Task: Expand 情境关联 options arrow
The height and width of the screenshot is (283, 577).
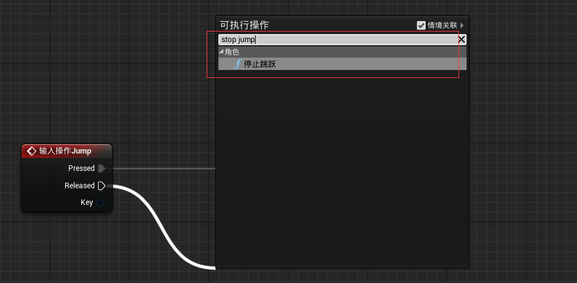Action: coord(462,25)
